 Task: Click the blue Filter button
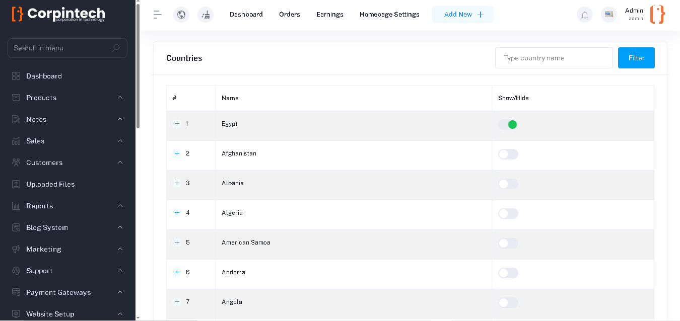[x=636, y=58]
